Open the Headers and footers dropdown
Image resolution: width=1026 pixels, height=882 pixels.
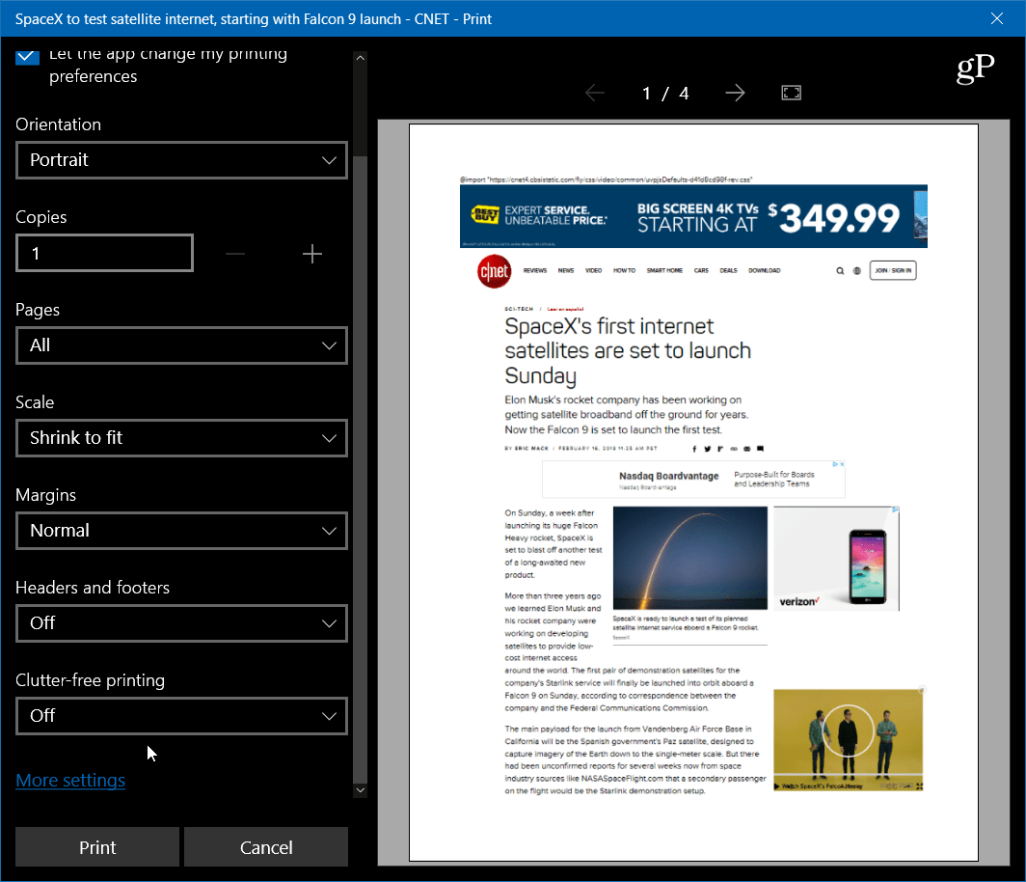(x=181, y=622)
